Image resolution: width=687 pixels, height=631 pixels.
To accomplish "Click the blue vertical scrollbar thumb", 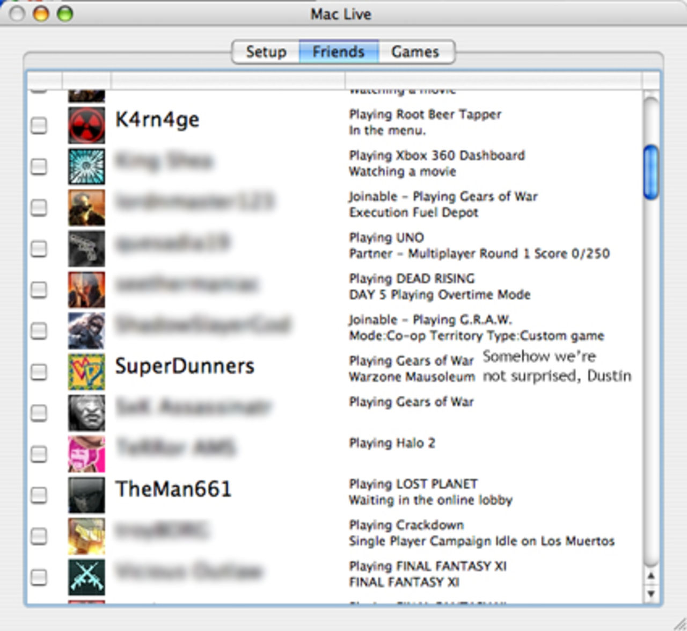I will click(x=651, y=172).
